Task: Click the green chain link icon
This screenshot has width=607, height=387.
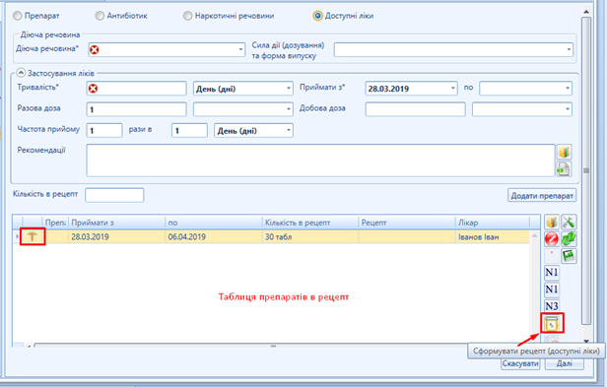Action: [x=570, y=239]
